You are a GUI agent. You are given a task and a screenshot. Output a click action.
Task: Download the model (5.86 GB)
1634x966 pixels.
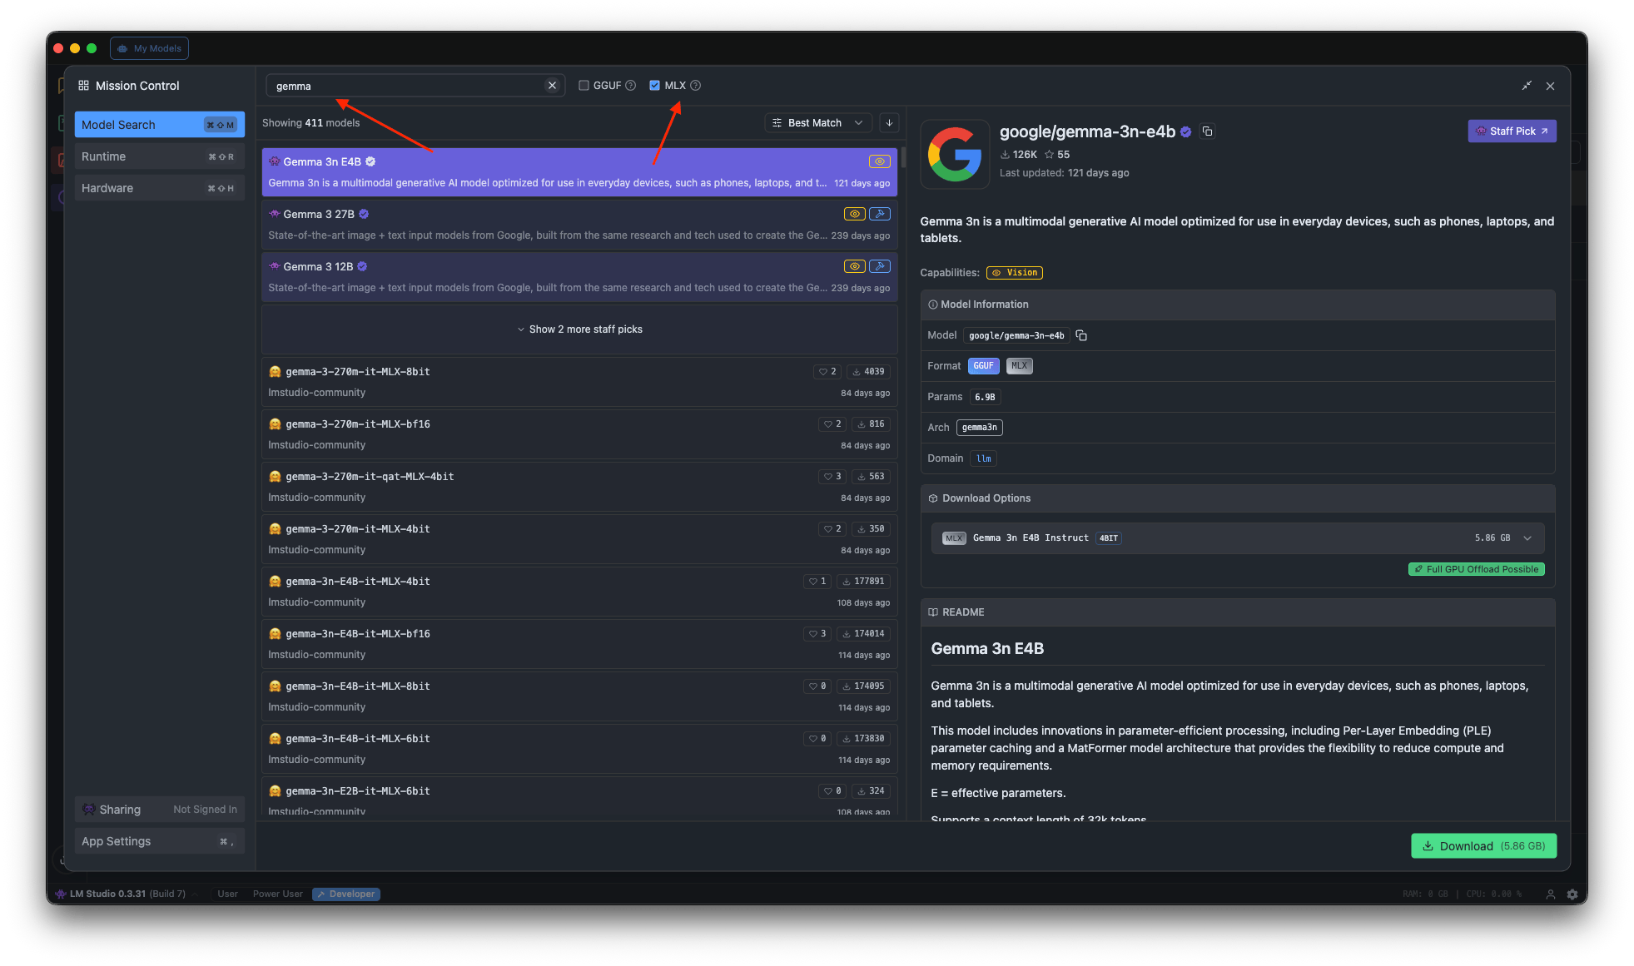tap(1483, 846)
